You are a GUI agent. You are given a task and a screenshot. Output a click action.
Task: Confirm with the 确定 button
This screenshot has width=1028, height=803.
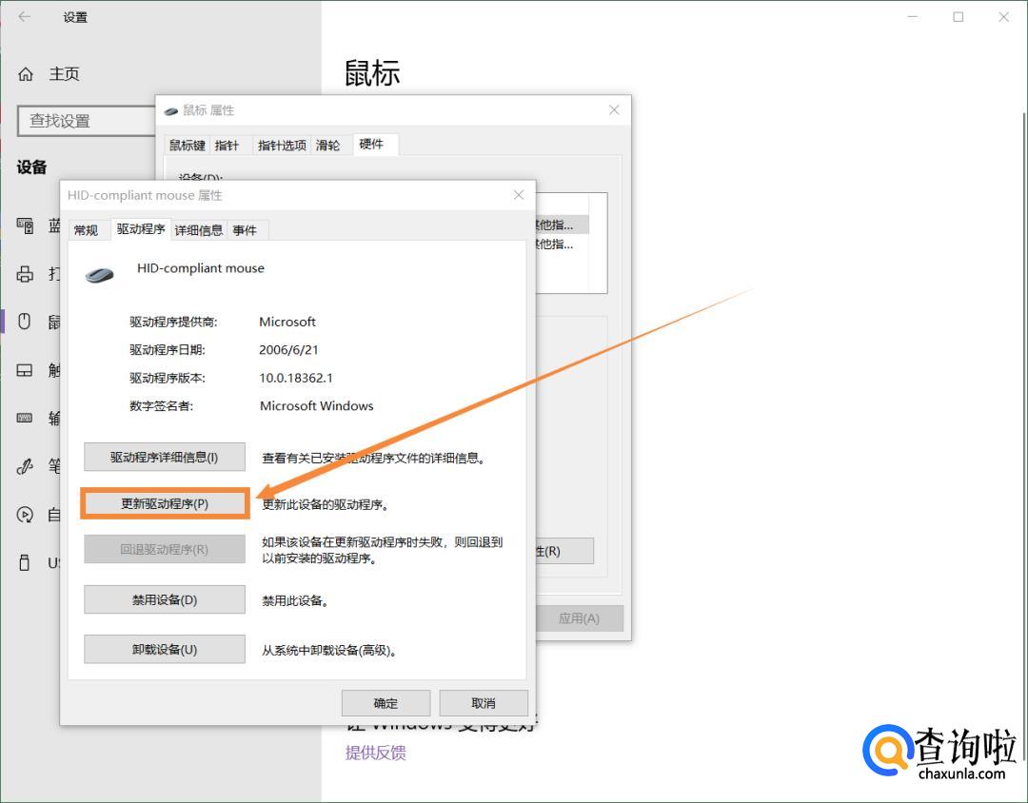point(385,703)
